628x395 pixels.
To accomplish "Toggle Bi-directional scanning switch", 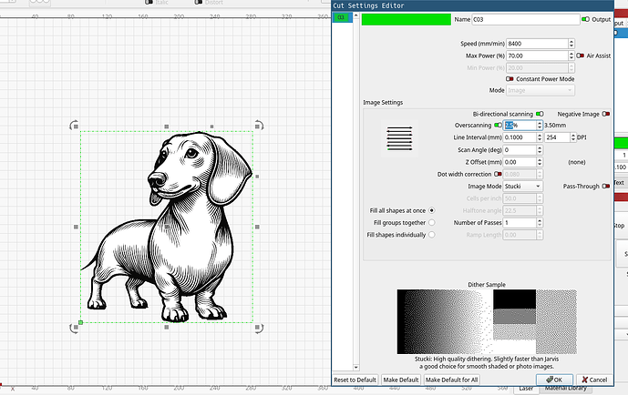I will click(540, 114).
